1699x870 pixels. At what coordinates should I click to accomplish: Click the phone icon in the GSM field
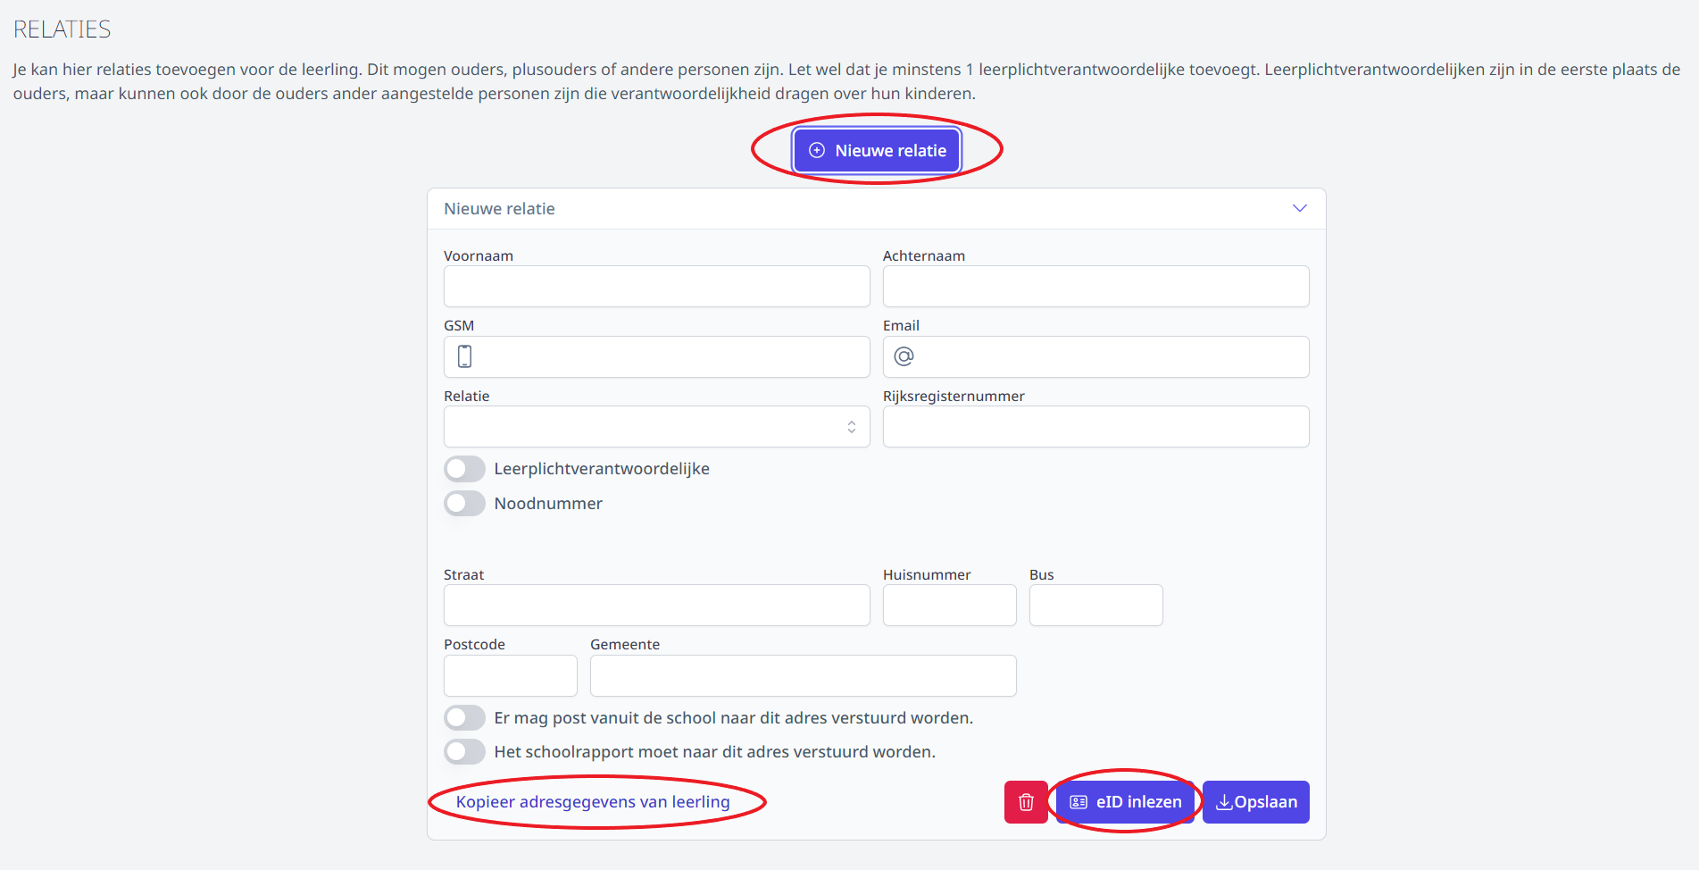click(464, 356)
